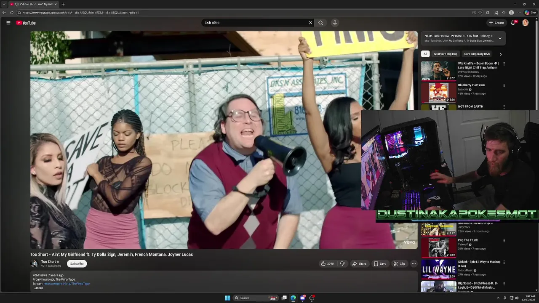The height and width of the screenshot is (303, 539).
Task: Save the video to a playlist
Action: click(380, 264)
